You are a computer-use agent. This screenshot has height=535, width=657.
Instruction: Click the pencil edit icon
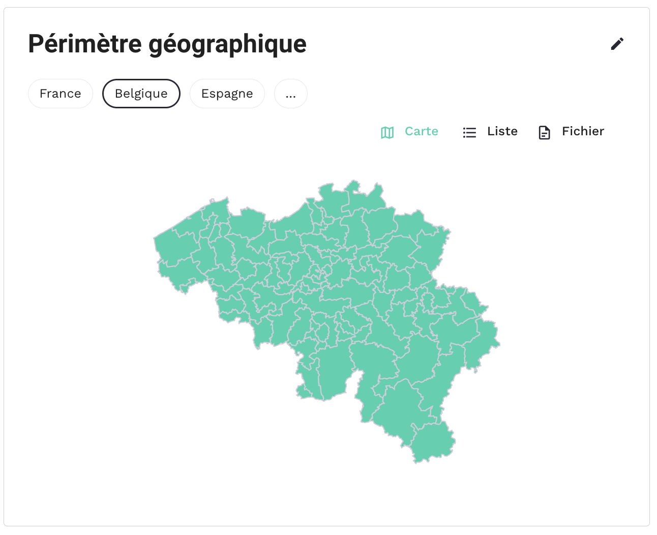pyautogui.click(x=617, y=44)
